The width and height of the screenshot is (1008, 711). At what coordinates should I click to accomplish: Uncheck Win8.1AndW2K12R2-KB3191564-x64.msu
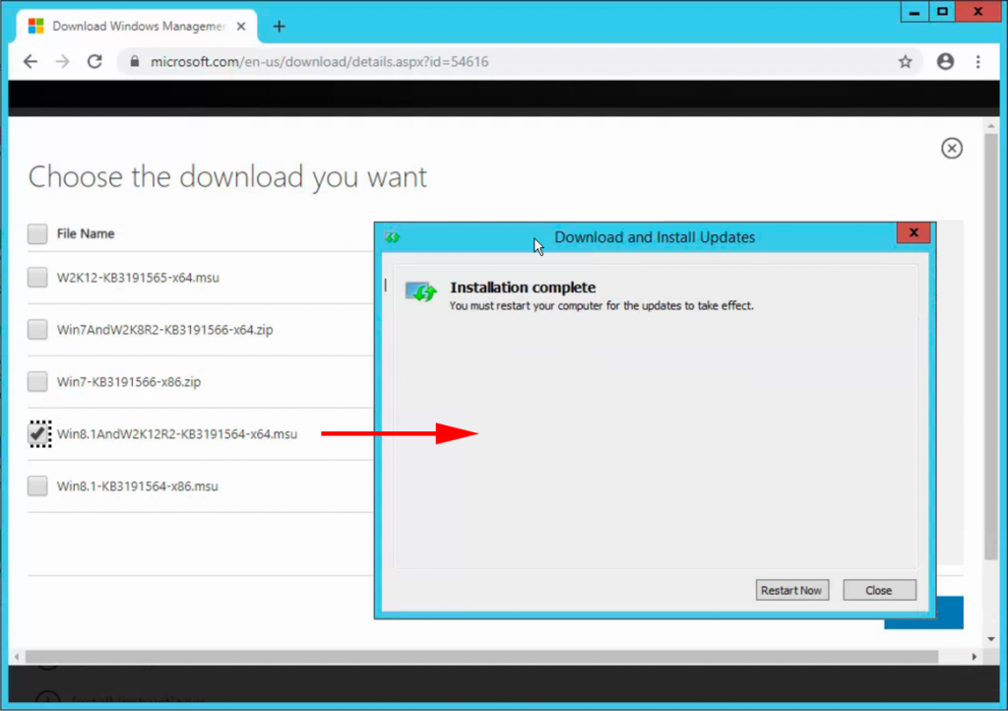tap(36, 433)
